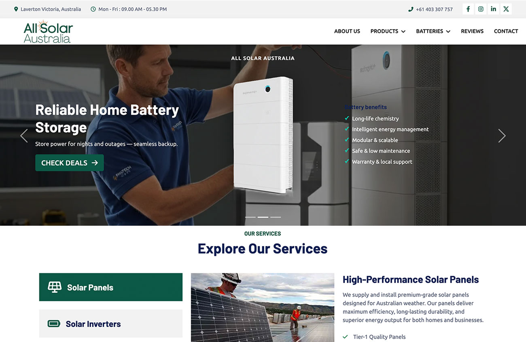The height and width of the screenshot is (342, 526).
Task: Open the Instagram social icon
Action: pyautogui.click(x=481, y=9)
